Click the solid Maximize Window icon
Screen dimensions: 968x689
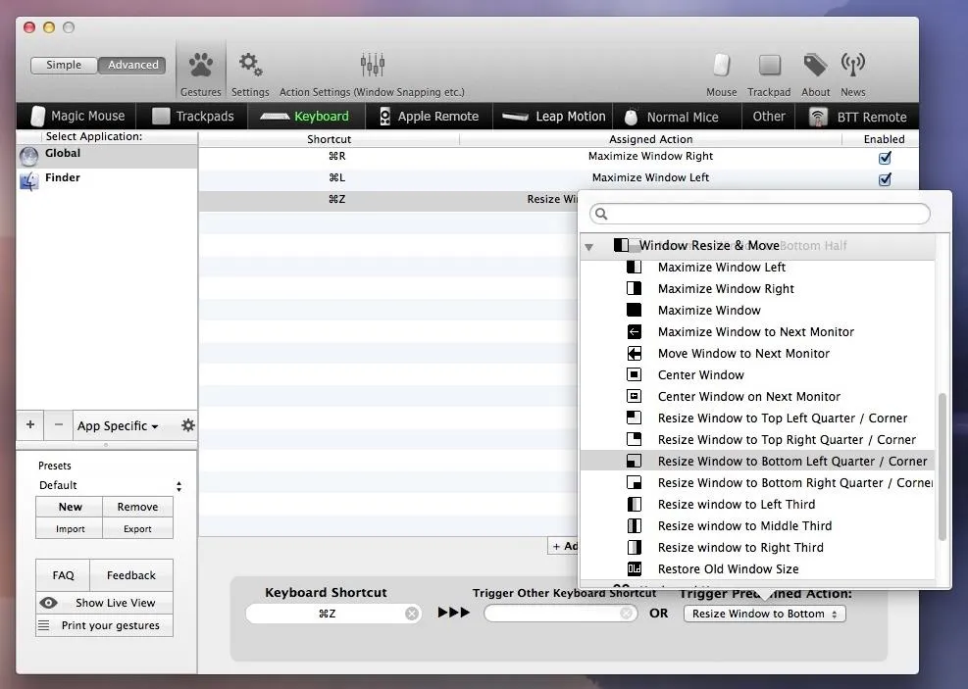(634, 311)
